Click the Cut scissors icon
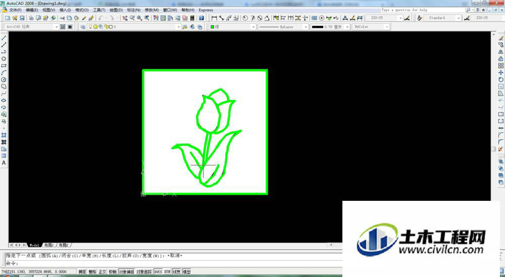 (62, 18)
